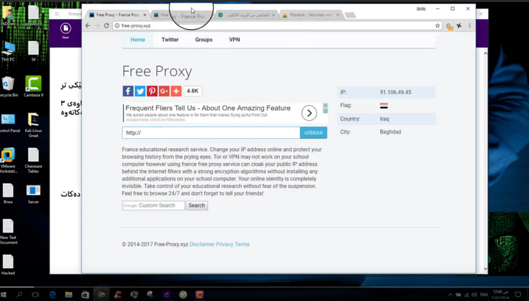Share the page on Pinterest
The width and height of the screenshot is (529, 301).
pyautogui.click(x=152, y=91)
